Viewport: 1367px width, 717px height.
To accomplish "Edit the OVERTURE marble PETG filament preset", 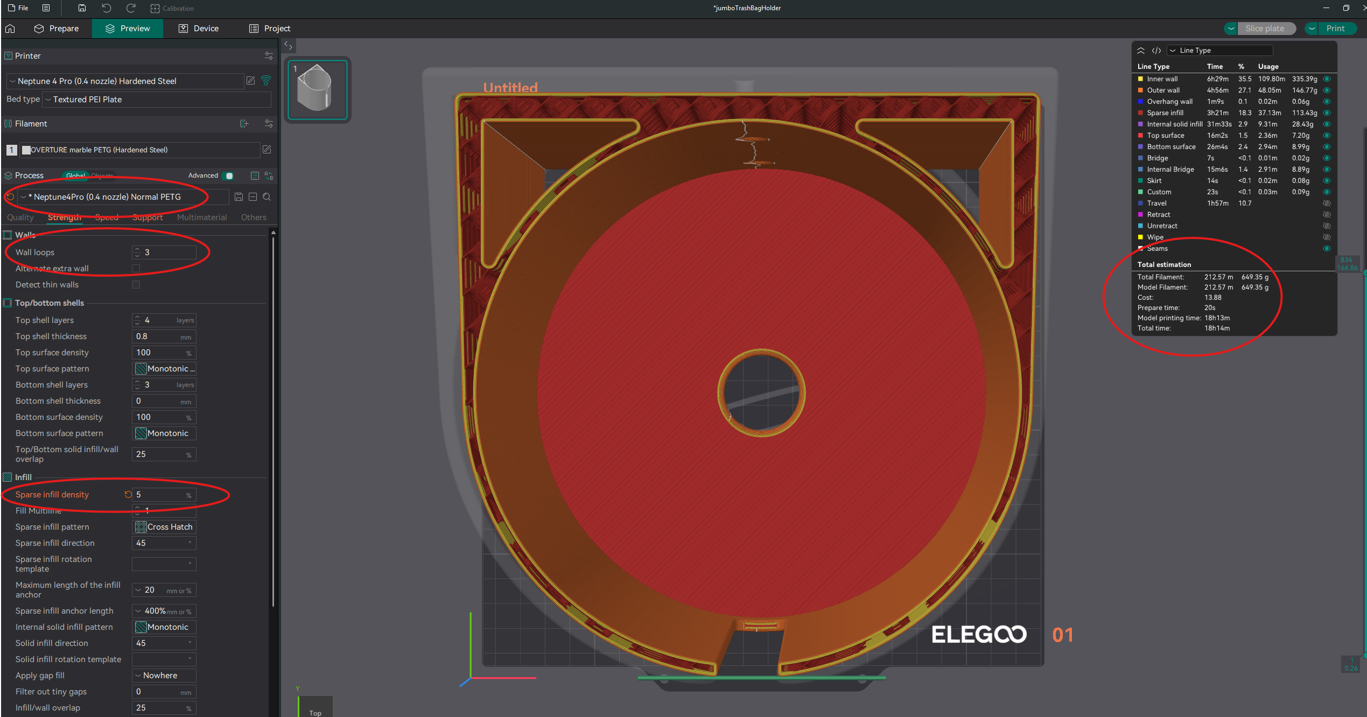I will click(x=267, y=150).
